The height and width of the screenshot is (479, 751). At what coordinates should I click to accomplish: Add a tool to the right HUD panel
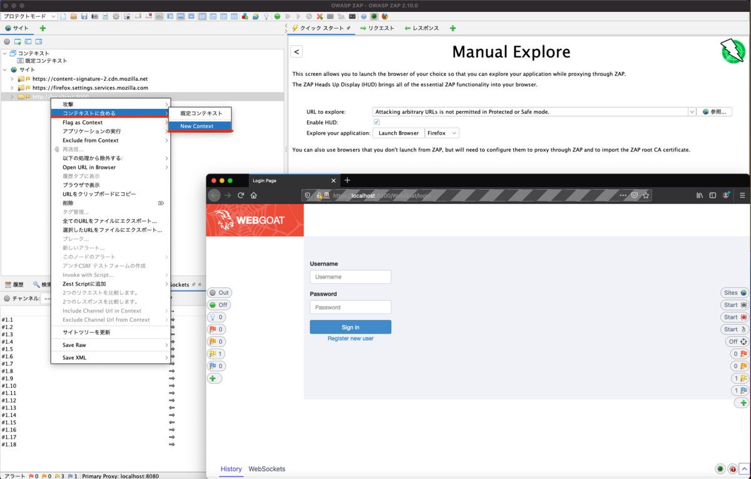click(743, 403)
